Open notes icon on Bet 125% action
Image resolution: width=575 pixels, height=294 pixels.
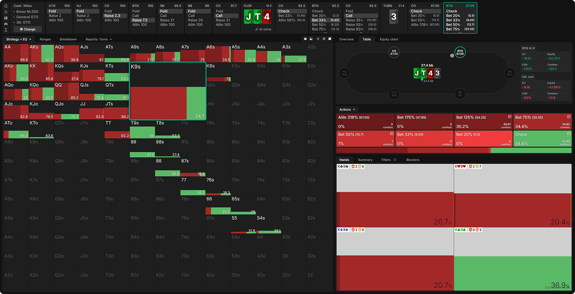click(x=510, y=117)
